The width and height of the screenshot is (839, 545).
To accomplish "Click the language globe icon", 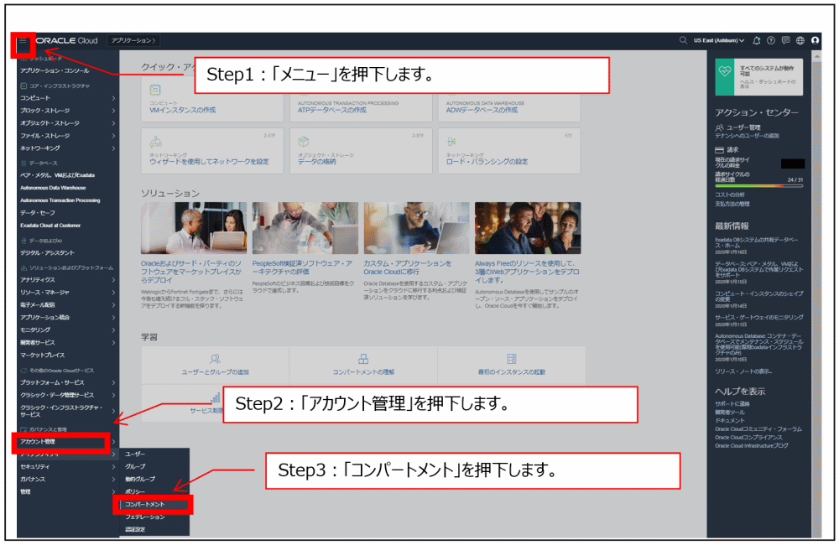I will pyautogui.click(x=800, y=40).
